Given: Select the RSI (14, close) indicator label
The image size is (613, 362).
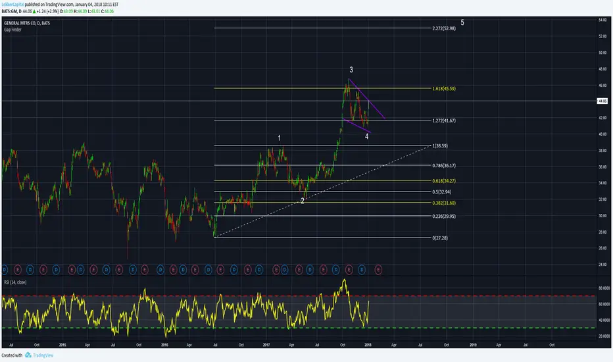Looking at the screenshot, I should pyautogui.click(x=15, y=282).
